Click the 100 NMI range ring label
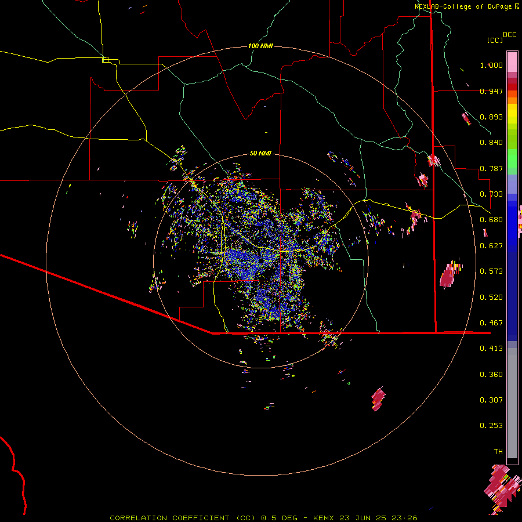Viewport: 522px width, 522px height. [260, 46]
